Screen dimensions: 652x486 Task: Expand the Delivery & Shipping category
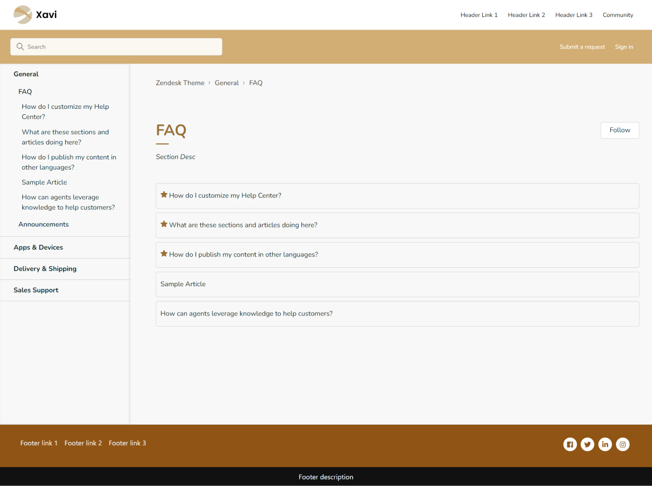click(x=45, y=269)
